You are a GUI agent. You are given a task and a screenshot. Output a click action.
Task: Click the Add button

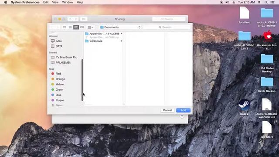183,110
